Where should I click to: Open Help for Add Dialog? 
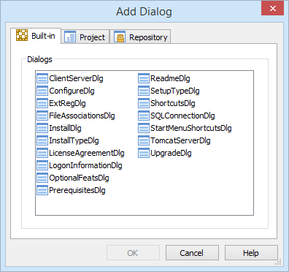(251, 253)
